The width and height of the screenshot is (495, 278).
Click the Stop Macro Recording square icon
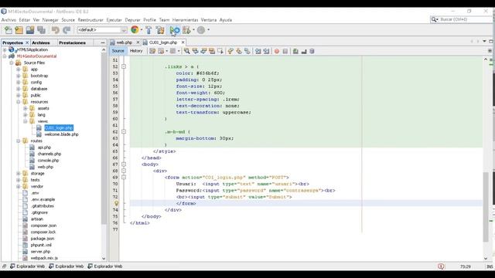(x=285, y=51)
